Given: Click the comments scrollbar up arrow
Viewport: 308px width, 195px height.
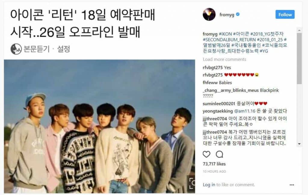Looking at the screenshot, I should tap(299, 30).
